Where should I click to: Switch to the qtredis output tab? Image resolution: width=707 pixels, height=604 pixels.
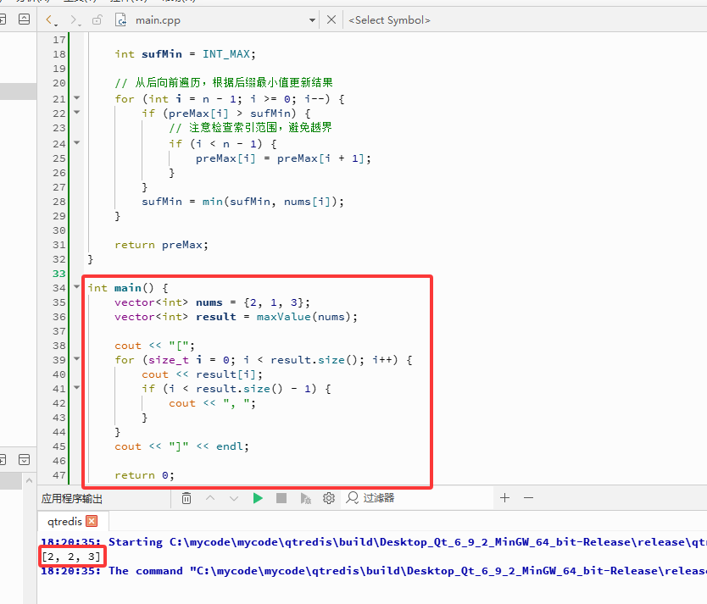coord(64,522)
